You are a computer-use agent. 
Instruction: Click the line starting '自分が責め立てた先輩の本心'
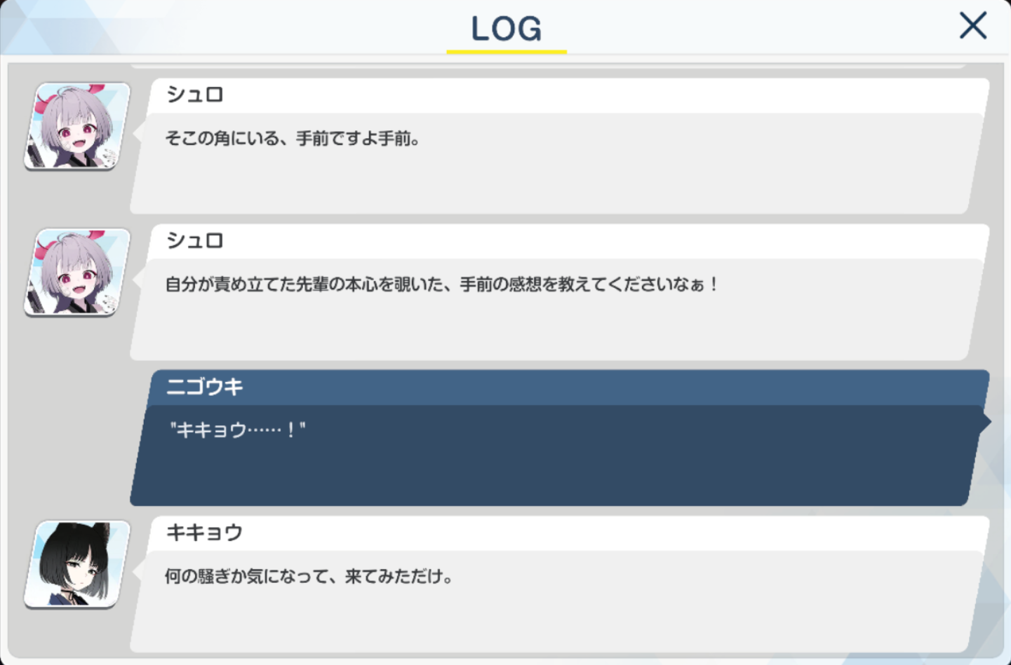point(441,284)
